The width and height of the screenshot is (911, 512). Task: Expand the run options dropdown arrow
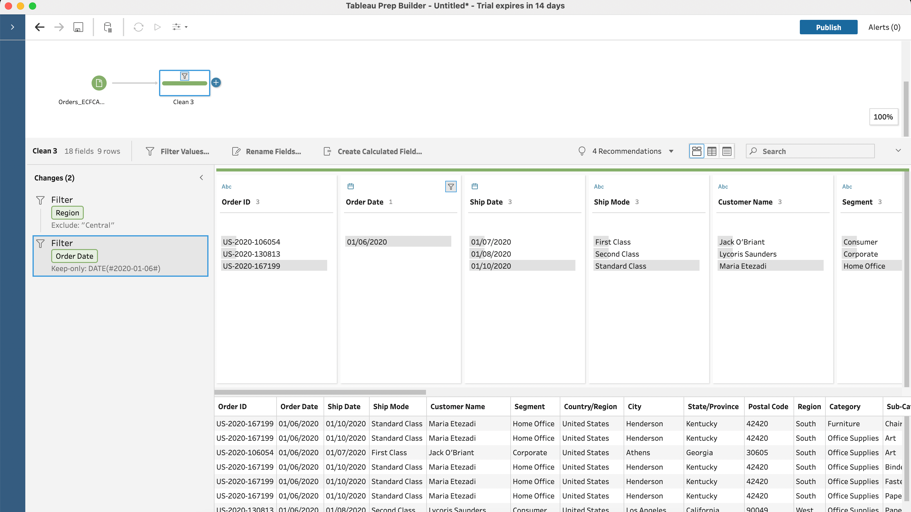(x=186, y=27)
